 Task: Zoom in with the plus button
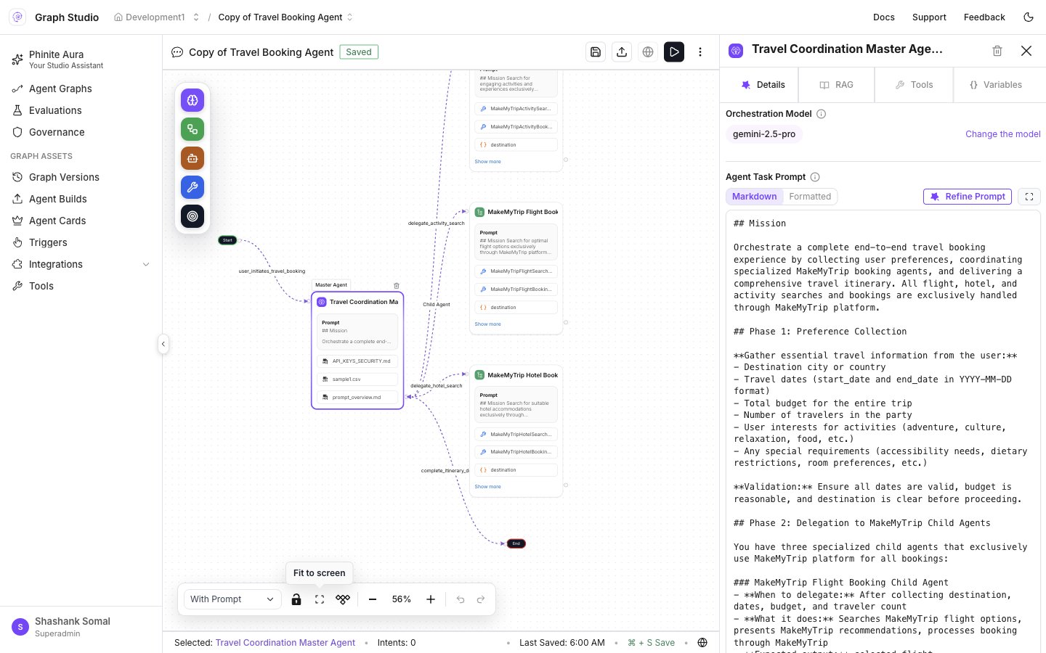[431, 599]
